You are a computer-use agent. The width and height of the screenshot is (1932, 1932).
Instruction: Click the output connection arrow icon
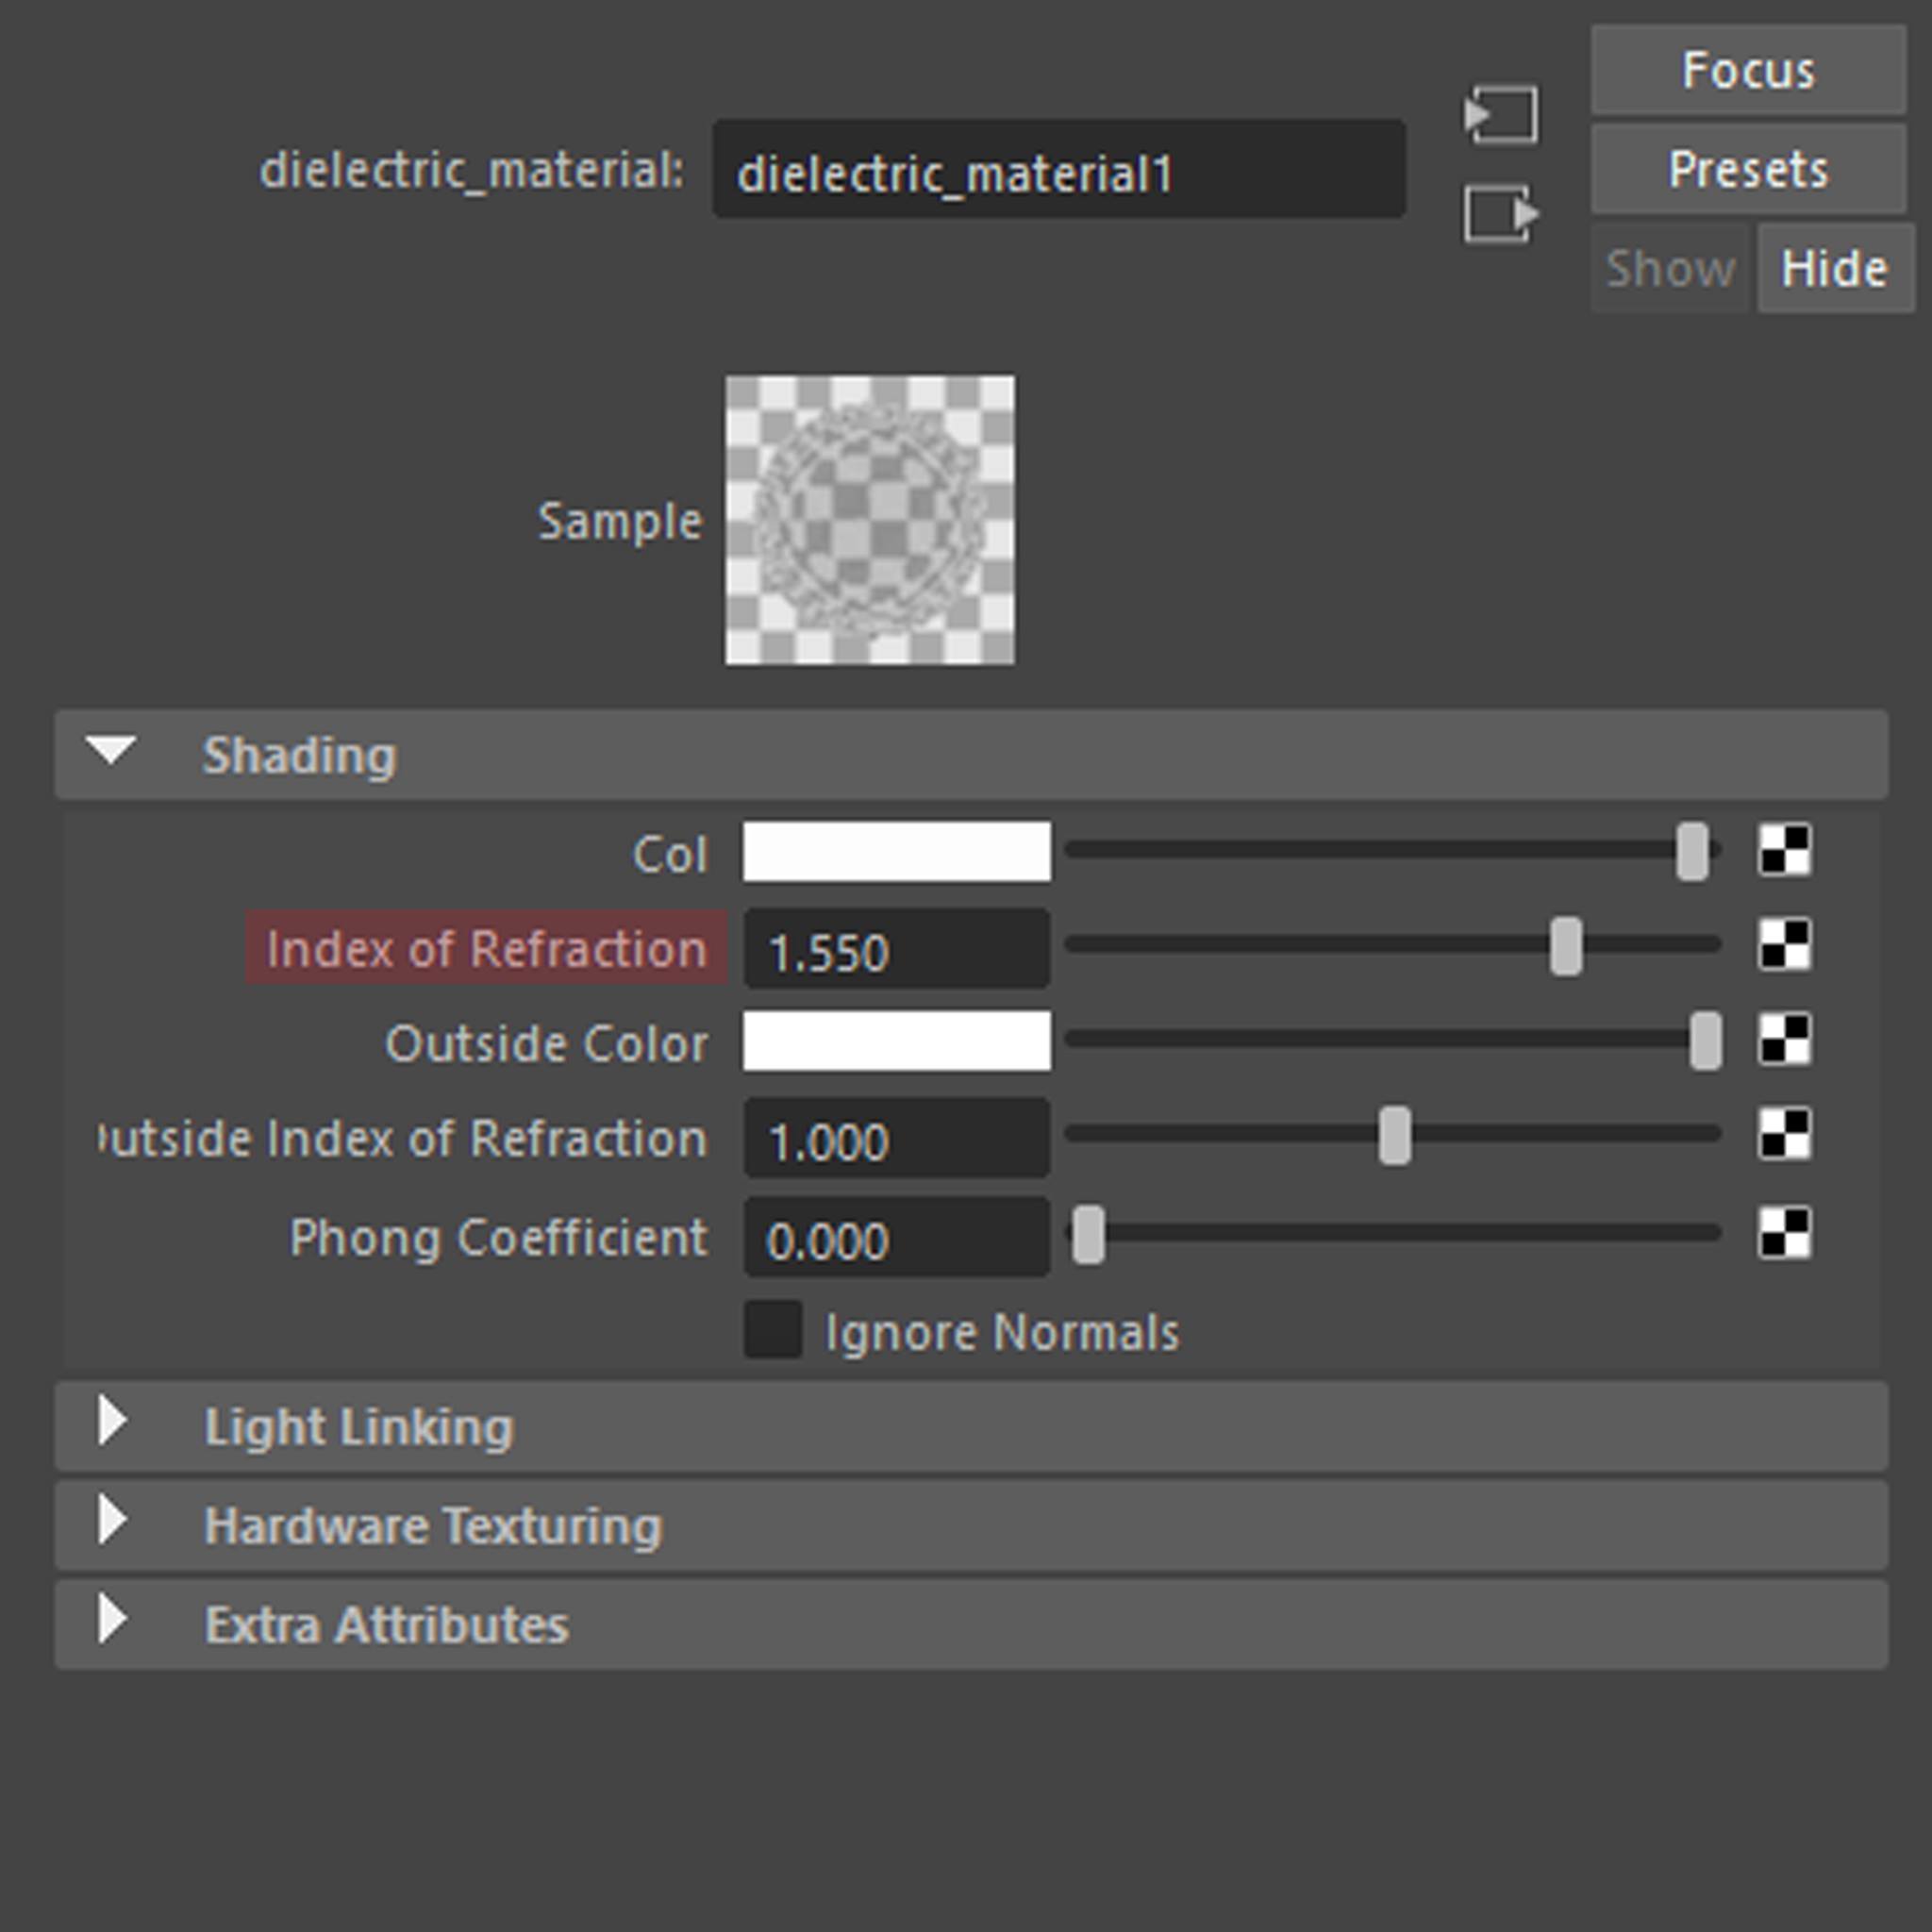1501,213
